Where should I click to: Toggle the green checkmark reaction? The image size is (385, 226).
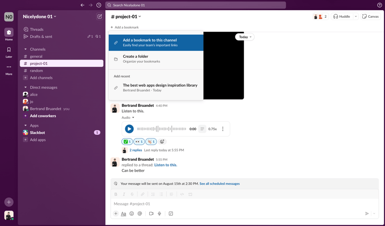click(x=127, y=141)
